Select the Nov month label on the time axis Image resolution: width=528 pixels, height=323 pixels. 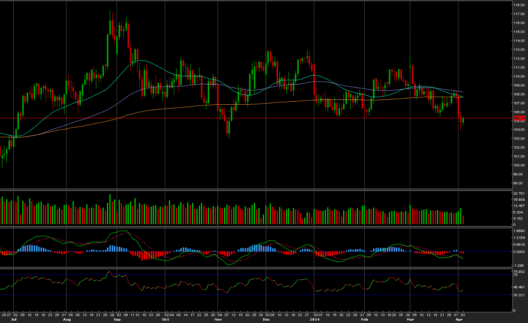[218, 320]
